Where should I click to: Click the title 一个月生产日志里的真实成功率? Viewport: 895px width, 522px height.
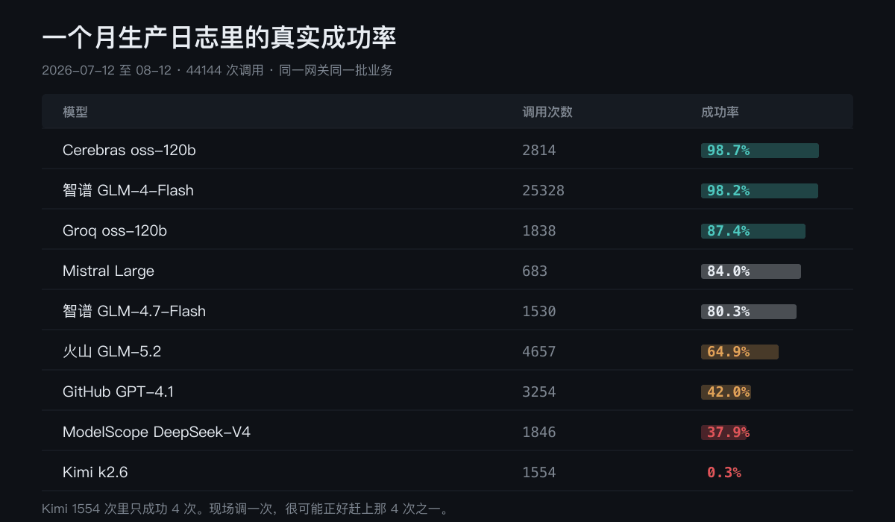point(219,37)
